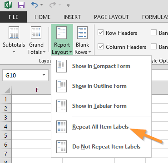Image resolution: width=168 pixels, height=163 pixels.
Task: Save the workbook using the floppy disk icon
Action: (21, 5)
